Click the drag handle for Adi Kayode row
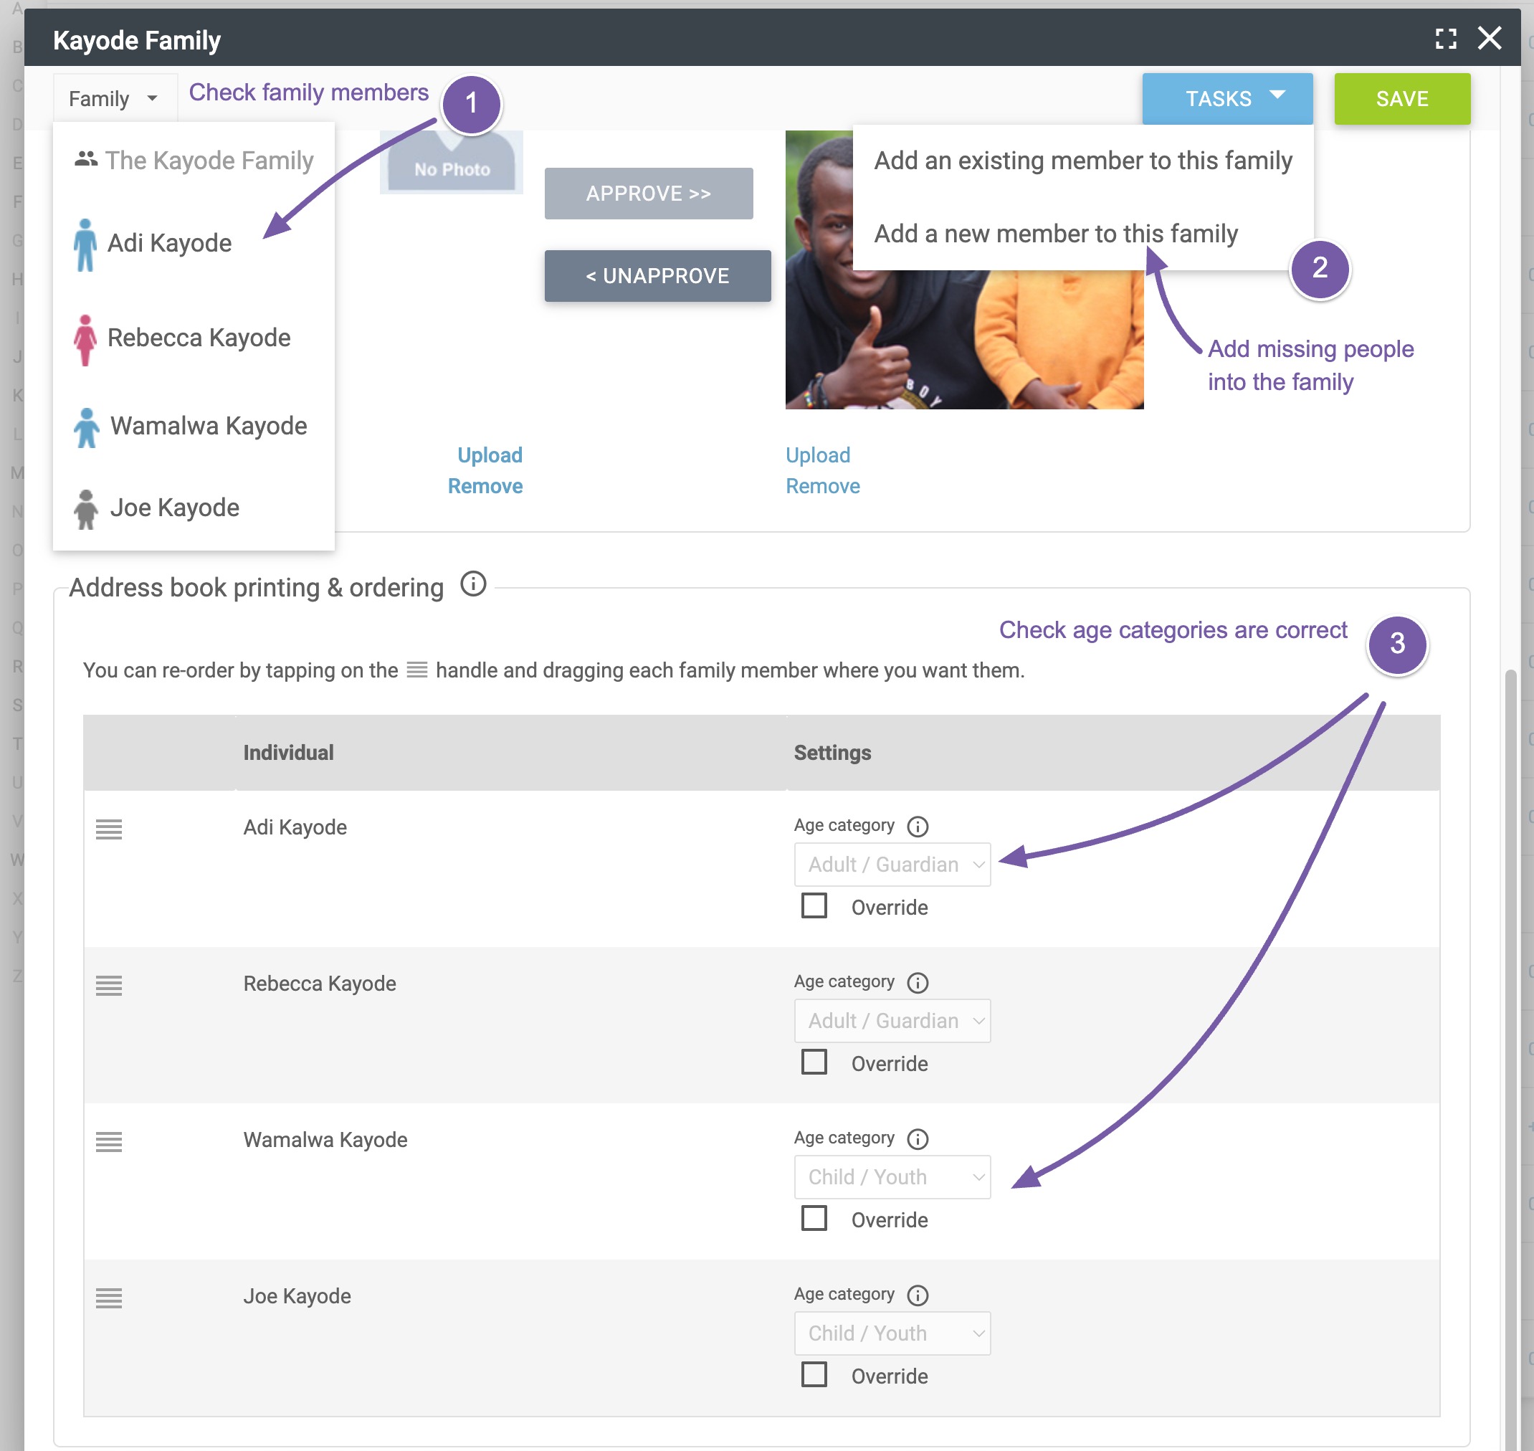 tap(109, 829)
